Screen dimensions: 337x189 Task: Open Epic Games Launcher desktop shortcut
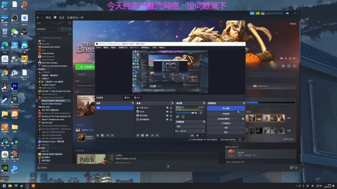point(15,102)
